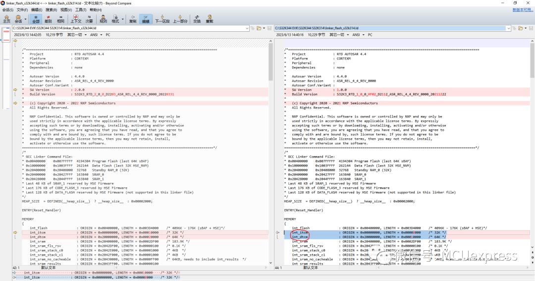Jump to 上一部分 previous section
535x281 pixels.
(x=180, y=19)
